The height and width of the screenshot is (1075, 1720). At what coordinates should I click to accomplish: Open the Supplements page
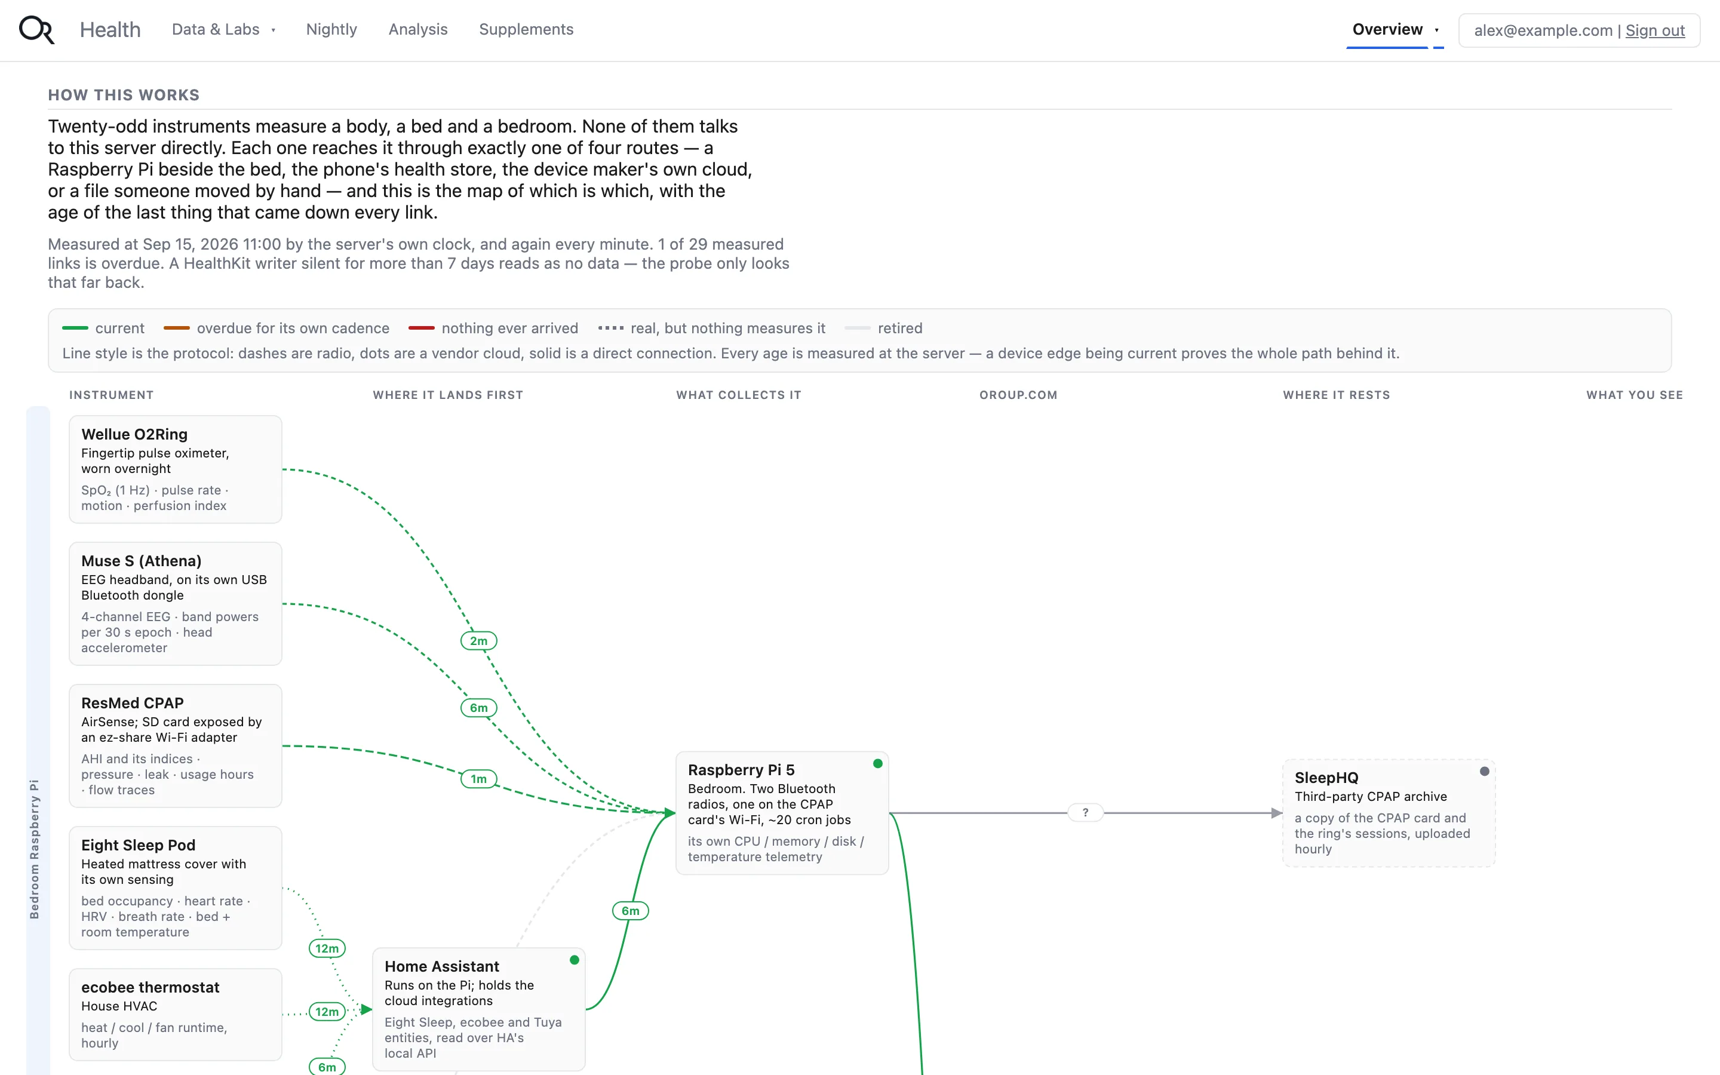click(x=526, y=30)
